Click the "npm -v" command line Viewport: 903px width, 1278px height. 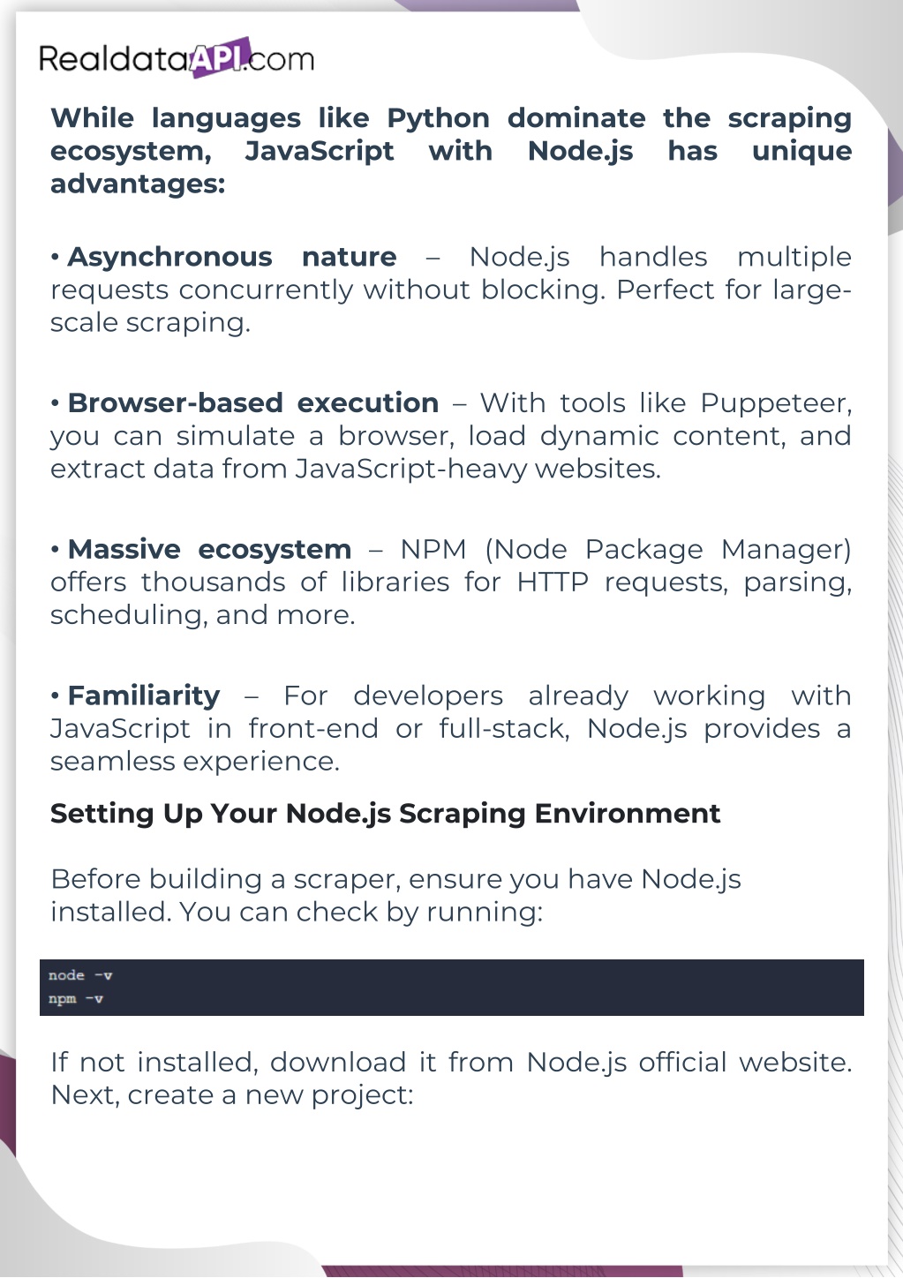point(76,999)
